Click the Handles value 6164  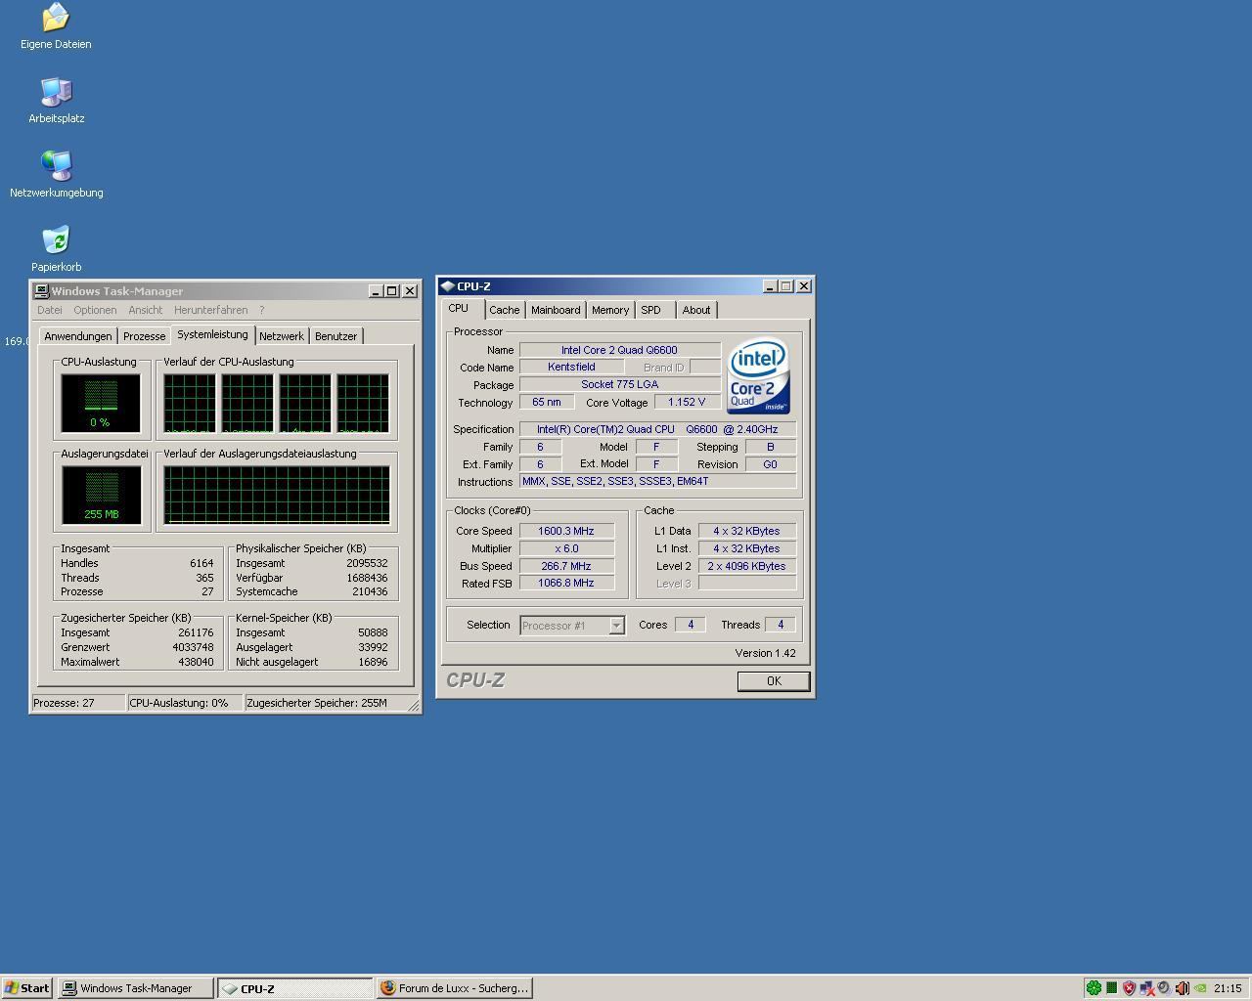[201, 563]
